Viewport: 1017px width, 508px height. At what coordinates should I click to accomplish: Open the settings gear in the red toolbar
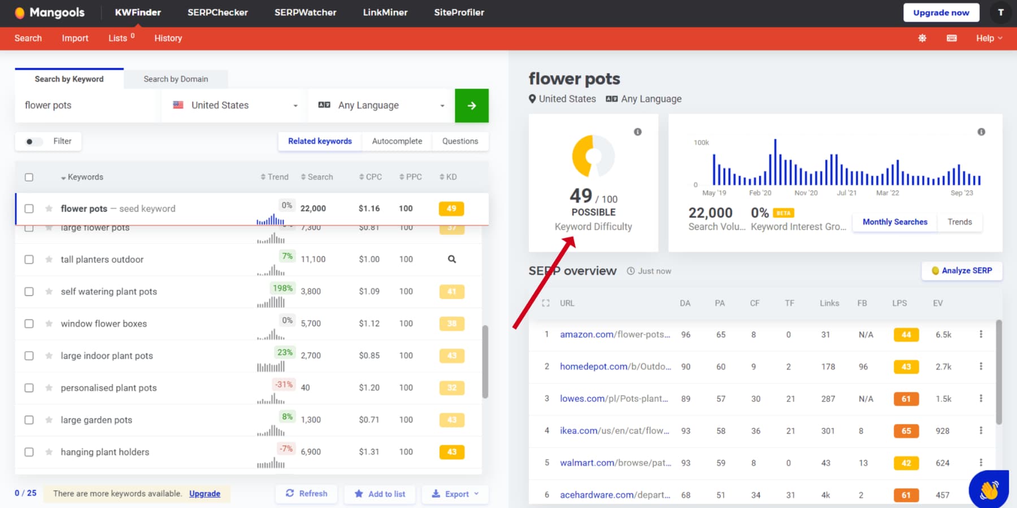(x=922, y=38)
